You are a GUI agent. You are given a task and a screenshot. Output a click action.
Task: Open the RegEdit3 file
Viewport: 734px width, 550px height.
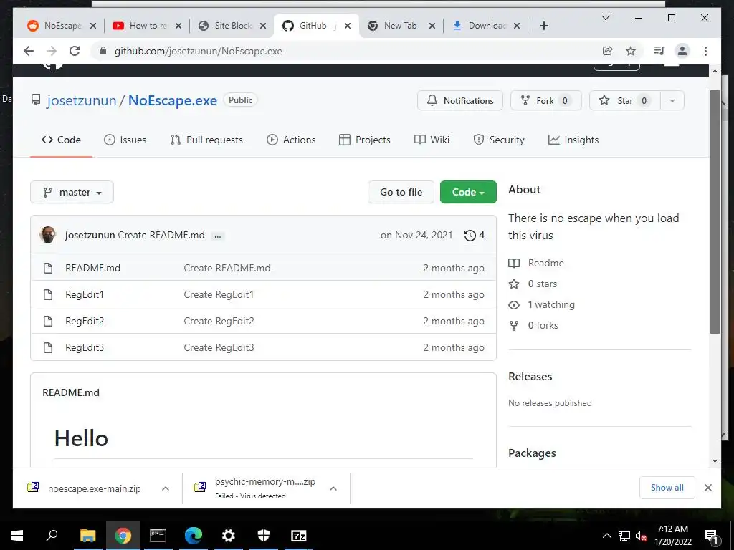click(x=85, y=347)
